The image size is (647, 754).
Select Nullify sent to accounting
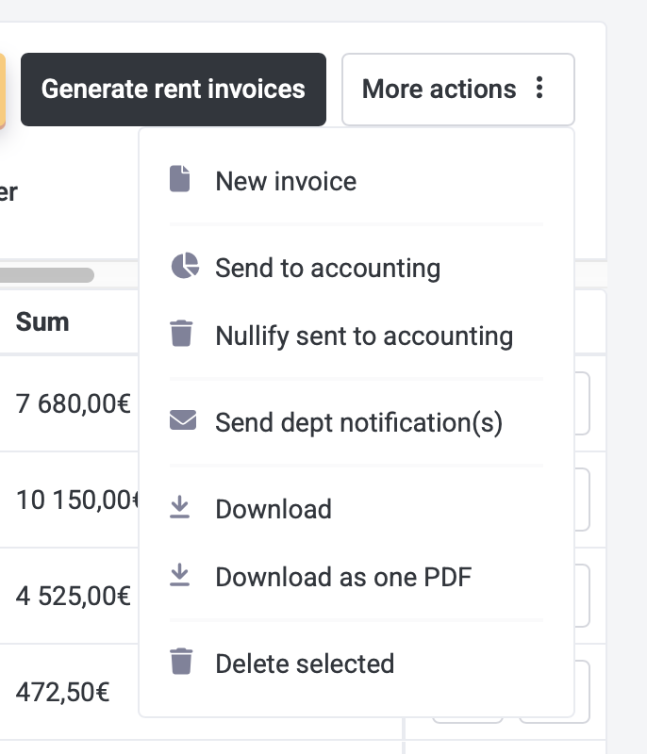[x=364, y=336]
